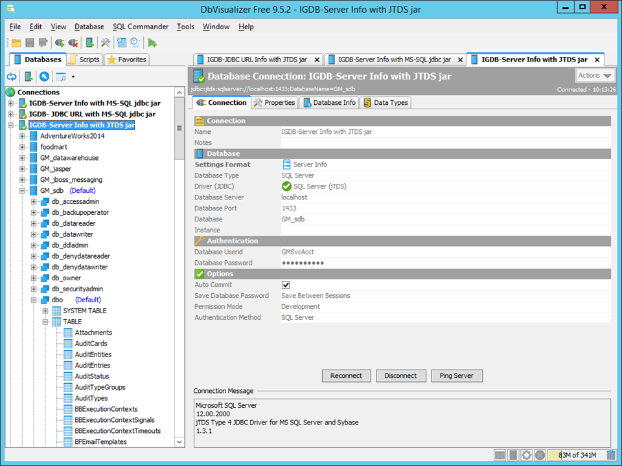Close the IGDB-Server Info with MS-SQL jdbc jar tab
This screenshot has width=622, height=466.
click(x=460, y=60)
